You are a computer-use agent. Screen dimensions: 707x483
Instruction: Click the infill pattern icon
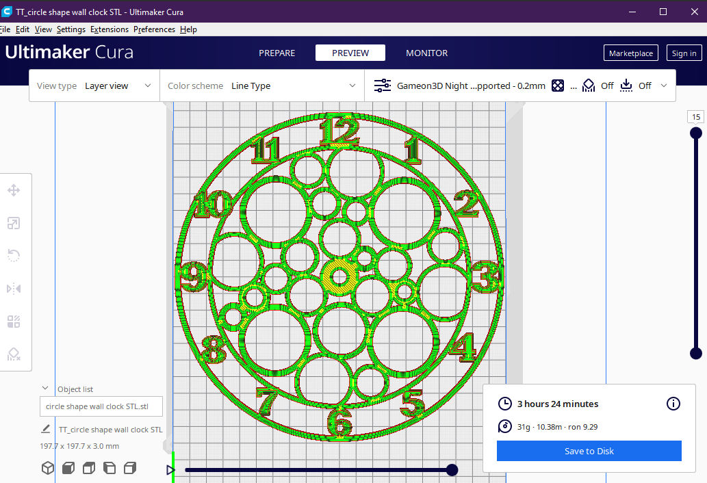558,86
